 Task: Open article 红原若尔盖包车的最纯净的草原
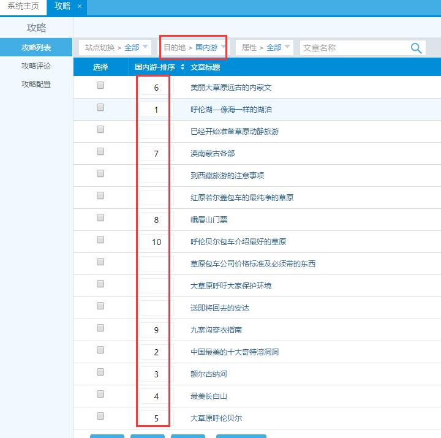coord(242,197)
